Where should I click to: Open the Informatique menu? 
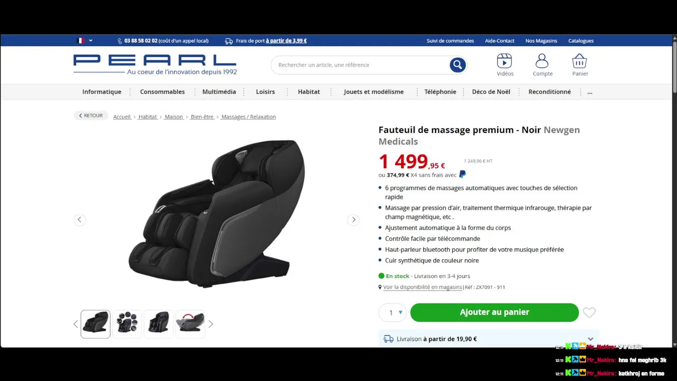102,92
